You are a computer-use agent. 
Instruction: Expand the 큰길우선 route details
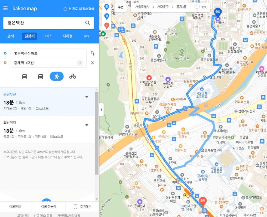[x=87, y=97]
